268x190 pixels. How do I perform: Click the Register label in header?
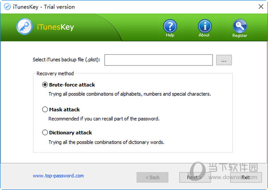239,36
